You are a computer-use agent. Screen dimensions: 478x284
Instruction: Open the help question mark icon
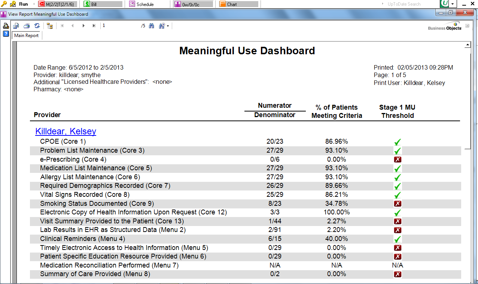point(5,34)
